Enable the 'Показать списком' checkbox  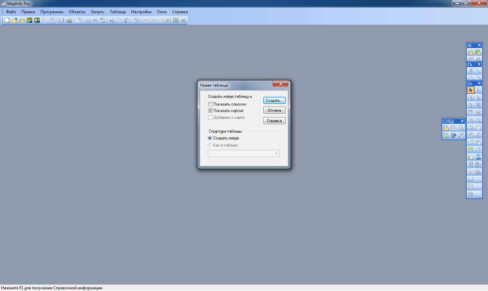pyautogui.click(x=210, y=104)
